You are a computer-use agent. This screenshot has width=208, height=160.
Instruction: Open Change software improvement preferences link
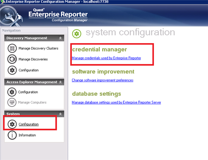pos(102,80)
